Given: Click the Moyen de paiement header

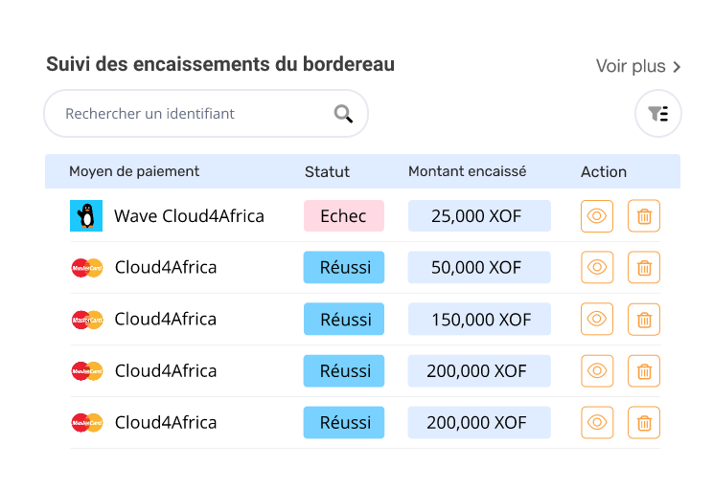Looking at the screenshot, I should coord(134,172).
